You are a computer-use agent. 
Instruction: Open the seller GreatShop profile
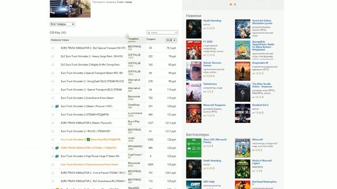pyautogui.click(x=134, y=105)
